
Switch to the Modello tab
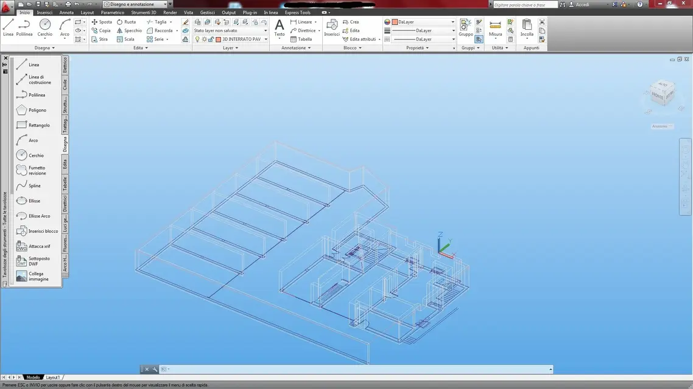[33, 377]
